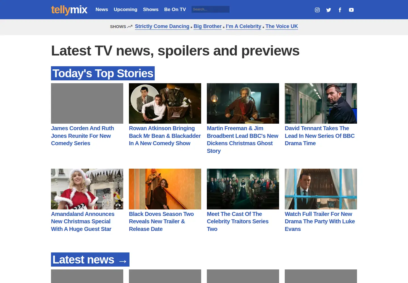This screenshot has height=283, width=408.
Task: Open the Luke Evans window thumbnail
Action: [x=321, y=189]
